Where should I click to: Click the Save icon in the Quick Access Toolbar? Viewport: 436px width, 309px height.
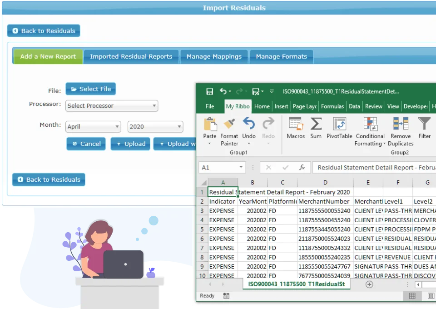pos(208,91)
